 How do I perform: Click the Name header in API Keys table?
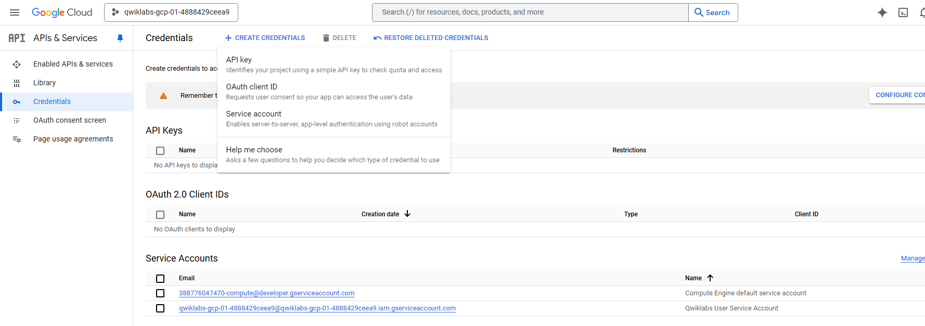(187, 150)
